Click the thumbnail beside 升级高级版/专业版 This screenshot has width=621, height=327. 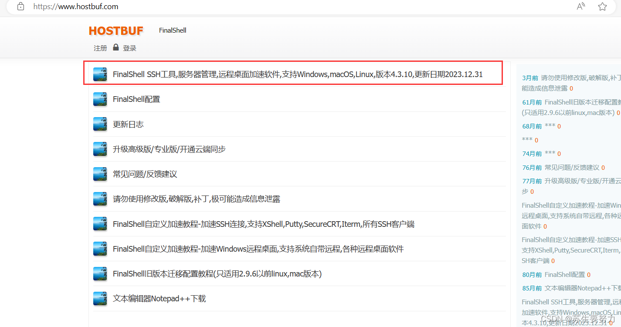(x=100, y=149)
